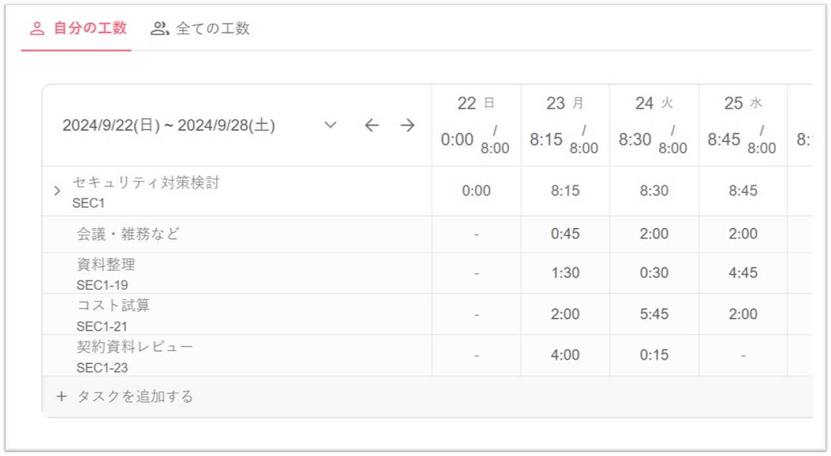Go to the next week using right arrow
Viewport: 831px width, 456px height.
[x=408, y=126]
